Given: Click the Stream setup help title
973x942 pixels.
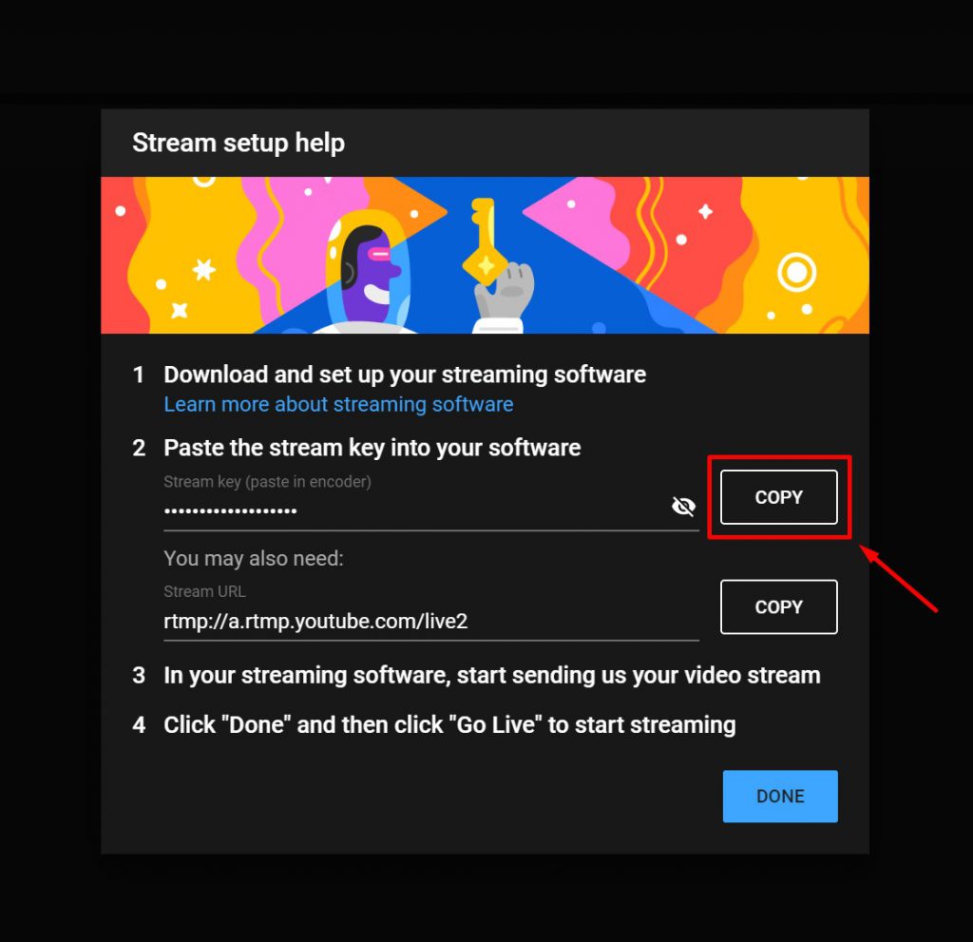Looking at the screenshot, I should pyautogui.click(x=238, y=143).
